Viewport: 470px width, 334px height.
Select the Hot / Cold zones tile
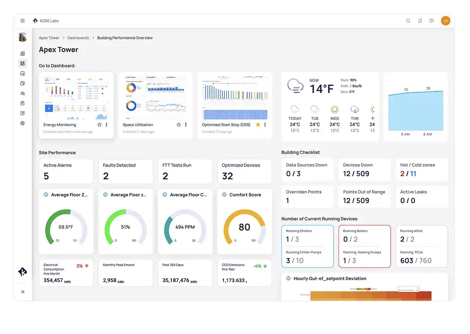pyautogui.click(x=422, y=170)
